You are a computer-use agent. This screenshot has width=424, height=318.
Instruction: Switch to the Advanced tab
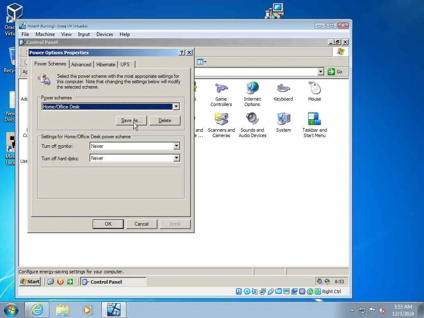[x=81, y=64]
